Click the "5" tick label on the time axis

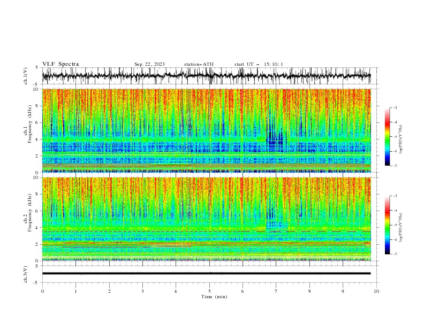point(209,291)
